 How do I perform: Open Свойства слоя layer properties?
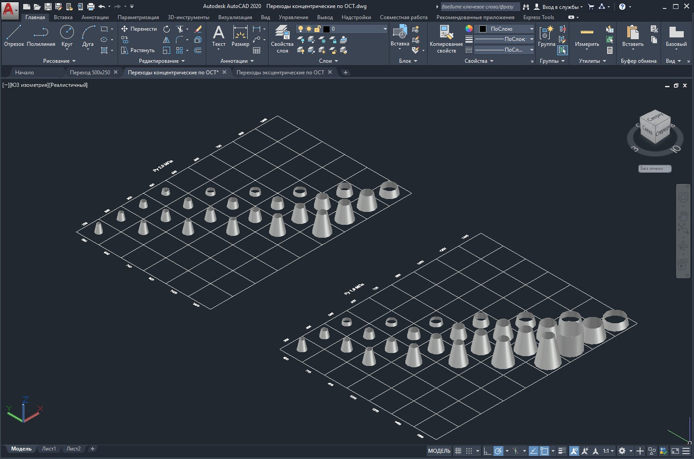tap(282, 39)
